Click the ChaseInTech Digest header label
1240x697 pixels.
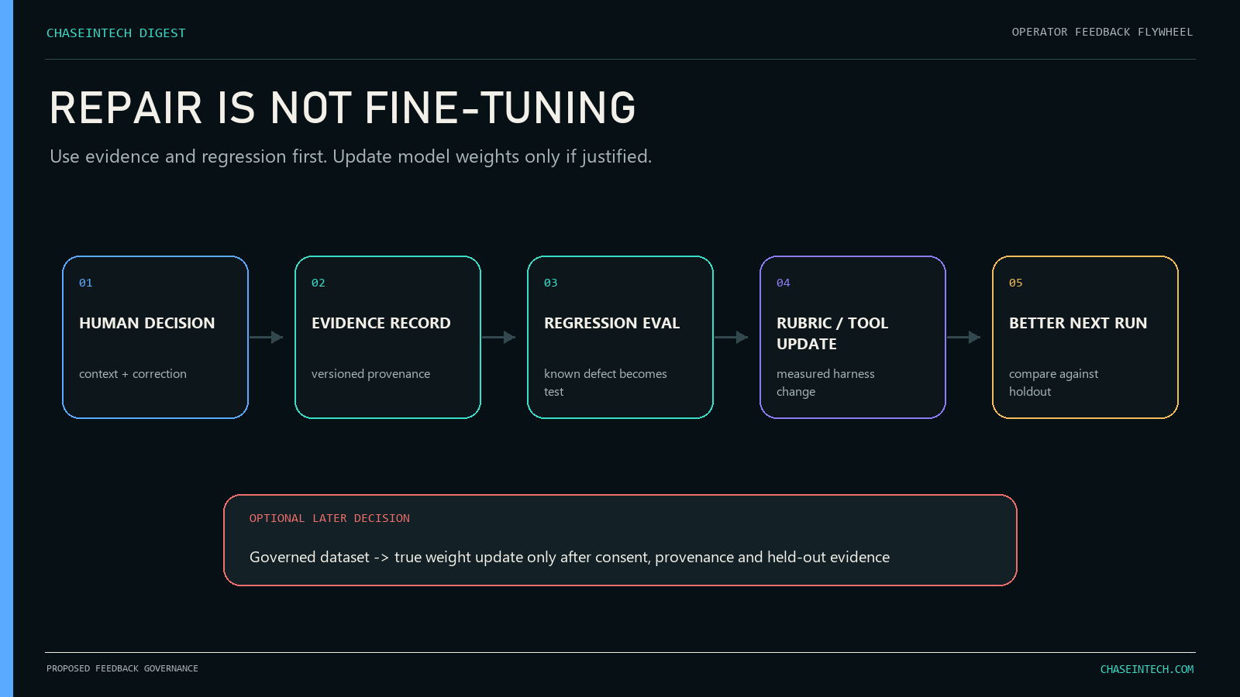tap(116, 33)
